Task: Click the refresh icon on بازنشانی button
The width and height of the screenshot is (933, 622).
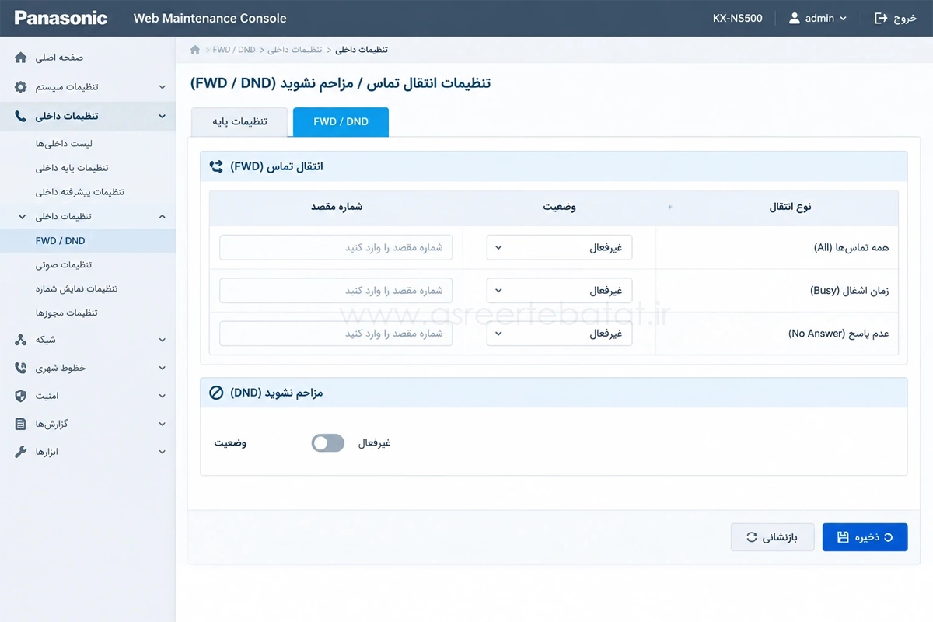Action: pos(751,537)
